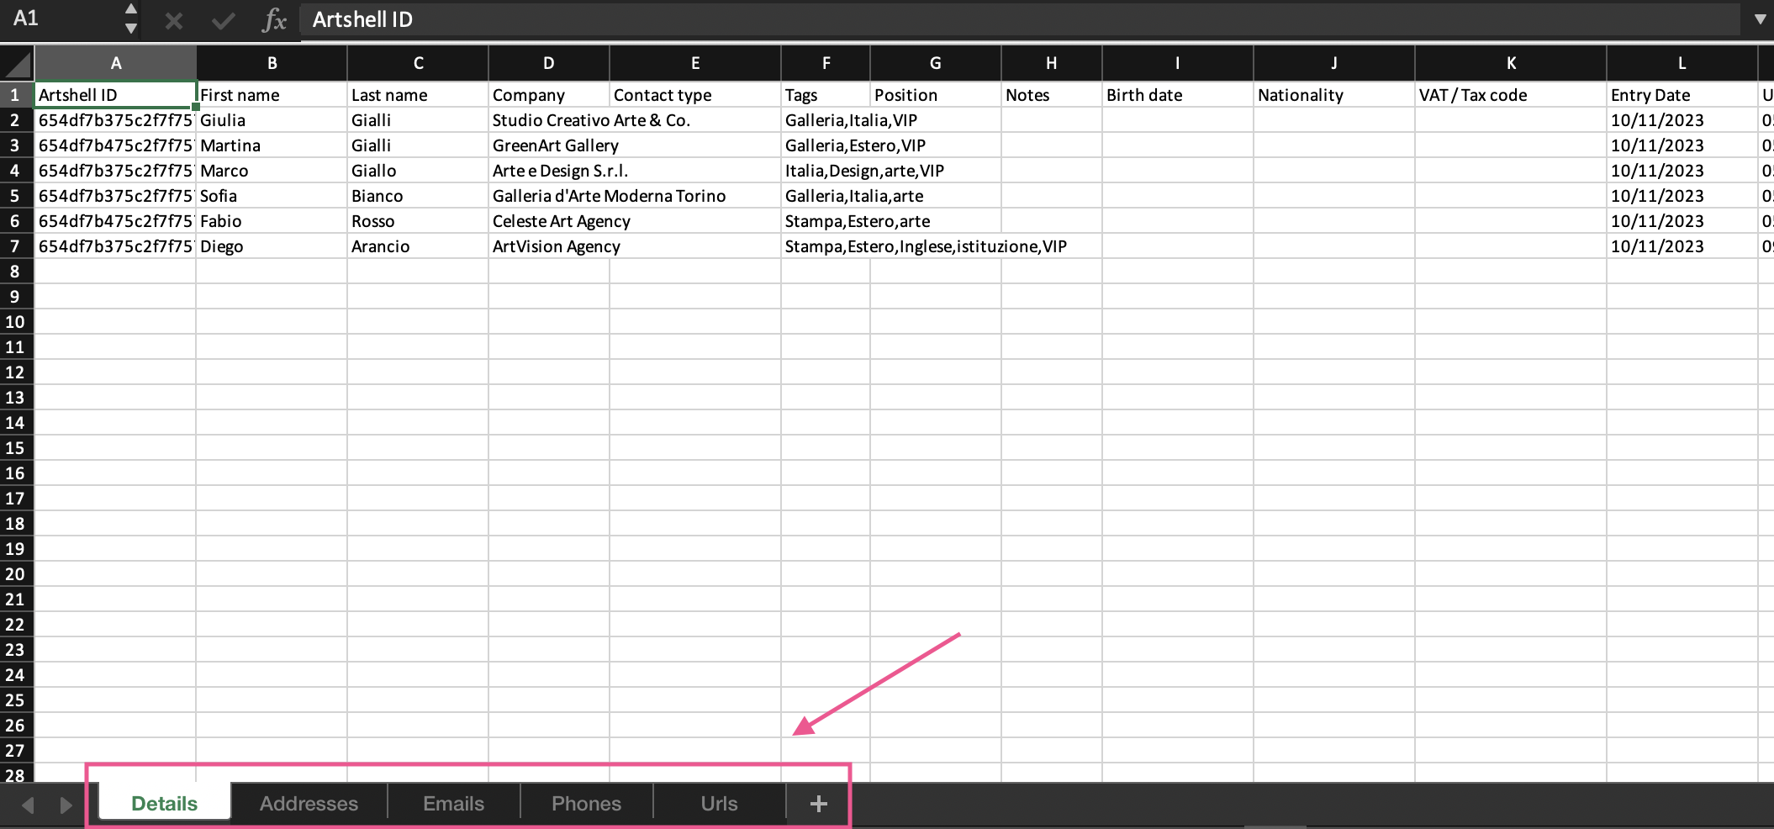Click the Nationality header cell

1334,95
